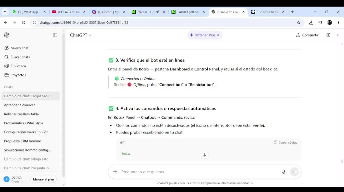Open the notes icon beside Compartir

(328, 35)
